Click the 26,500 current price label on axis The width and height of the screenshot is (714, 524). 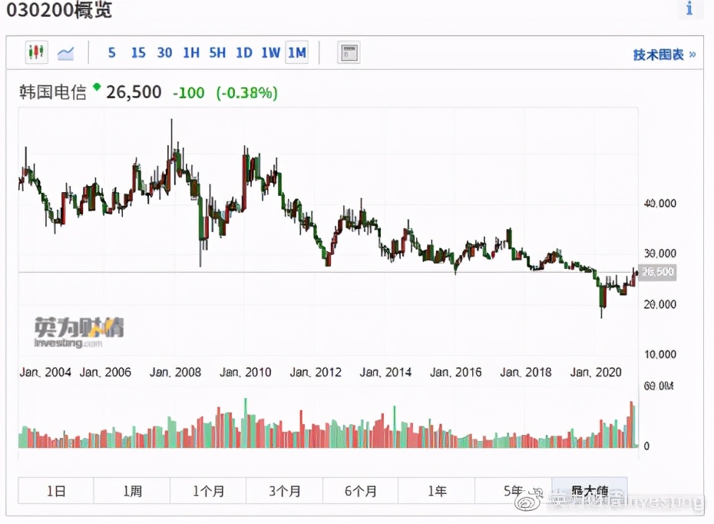coord(657,272)
